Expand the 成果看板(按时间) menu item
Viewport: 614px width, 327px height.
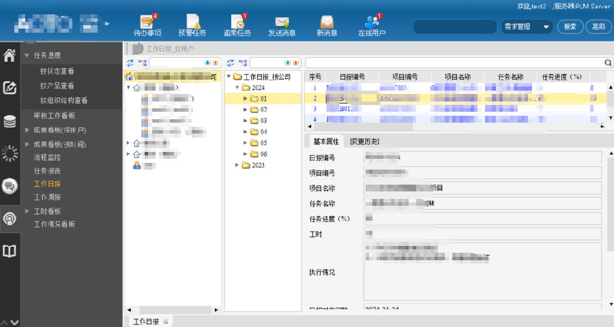27,144
